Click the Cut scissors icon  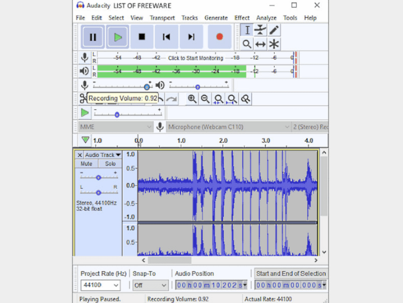click(x=83, y=98)
